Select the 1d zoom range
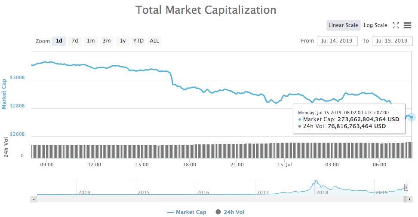The height and width of the screenshot is (217, 418). 59,41
